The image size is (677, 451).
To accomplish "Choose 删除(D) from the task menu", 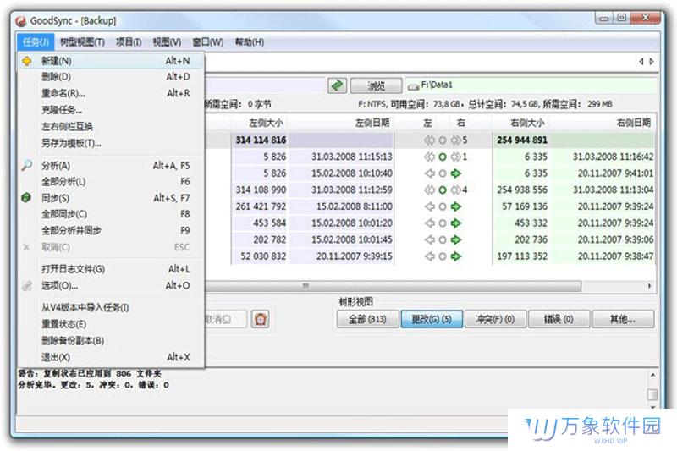I will pyautogui.click(x=112, y=77).
